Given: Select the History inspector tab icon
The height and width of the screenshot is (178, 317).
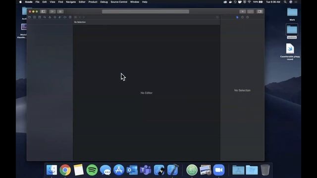Looking at the screenshot, I should (242, 17).
